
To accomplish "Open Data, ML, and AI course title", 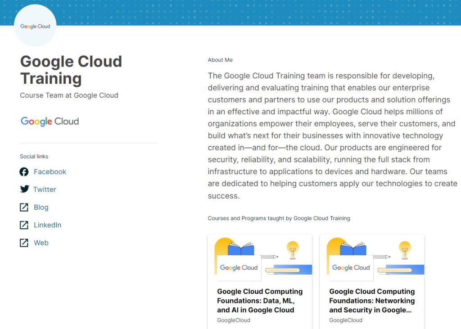I will [260, 301].
